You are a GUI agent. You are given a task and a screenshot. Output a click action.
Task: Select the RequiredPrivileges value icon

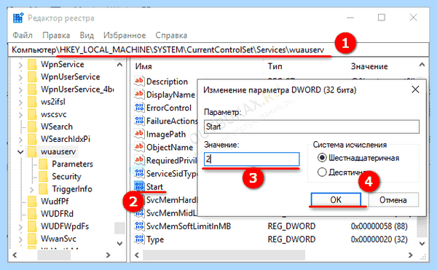coord(139,160)
